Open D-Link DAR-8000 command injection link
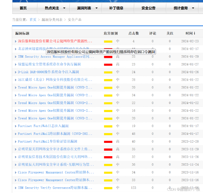 tap(48, 72)
